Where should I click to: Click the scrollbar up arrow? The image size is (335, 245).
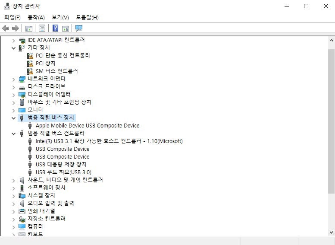coord(332,40)
